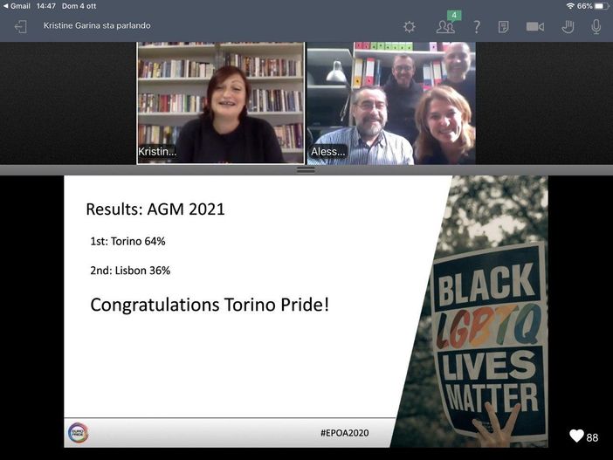Tap the 'Kristin...' name label
This screenshot has width=613, height=460.
[x=157, y=152]
